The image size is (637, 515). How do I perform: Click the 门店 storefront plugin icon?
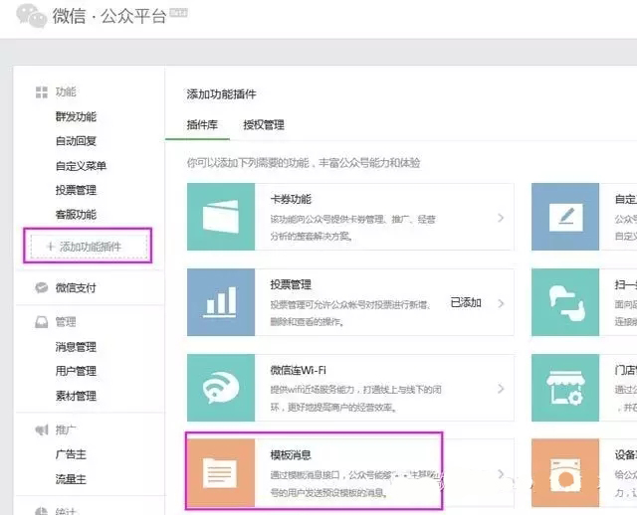pyautogui.click(x=565, y=388)
